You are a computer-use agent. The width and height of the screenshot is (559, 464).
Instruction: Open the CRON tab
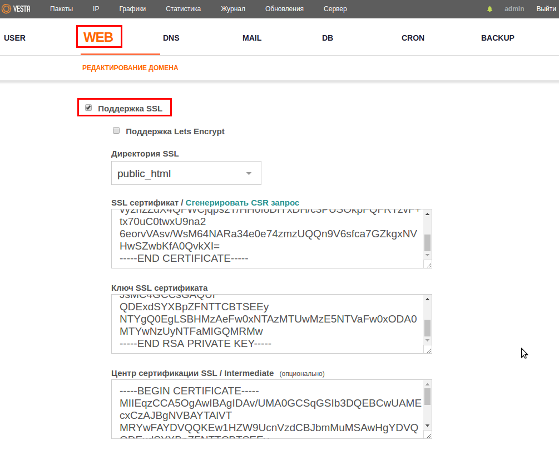point(413,38)
